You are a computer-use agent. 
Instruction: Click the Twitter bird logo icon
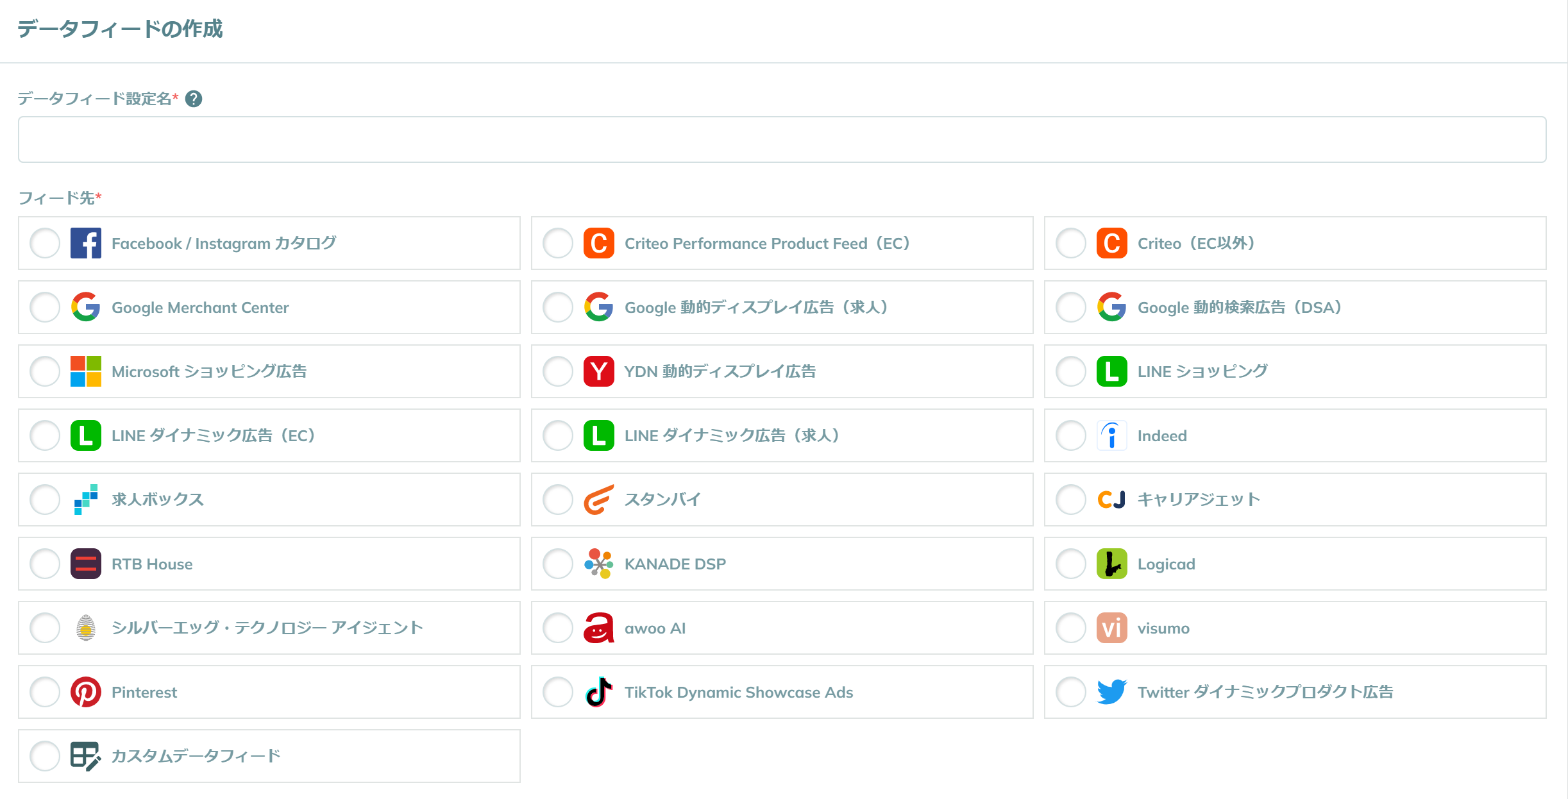coord(1112,692)
